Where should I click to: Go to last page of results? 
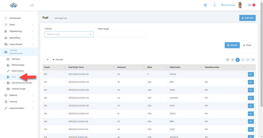tap(253, 60)
